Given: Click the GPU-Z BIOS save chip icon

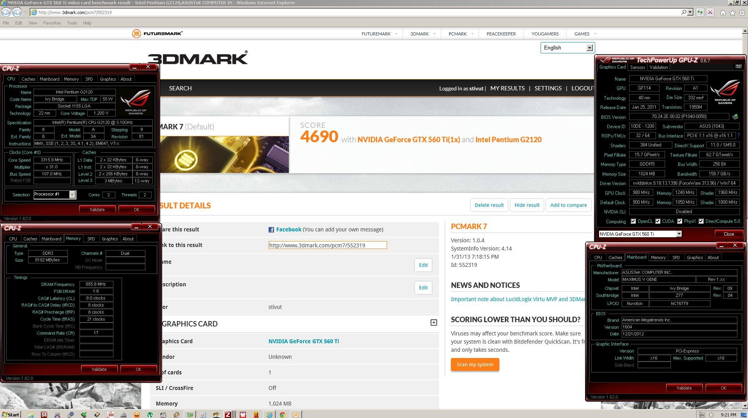Looking at the screenshot, I should 735,116.
